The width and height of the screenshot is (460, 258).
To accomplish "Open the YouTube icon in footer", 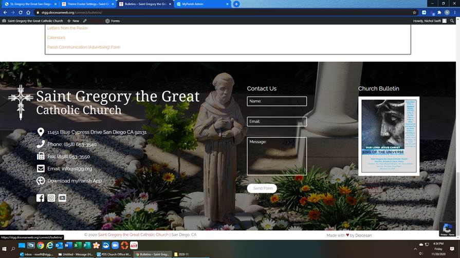I will coord(62,198).
